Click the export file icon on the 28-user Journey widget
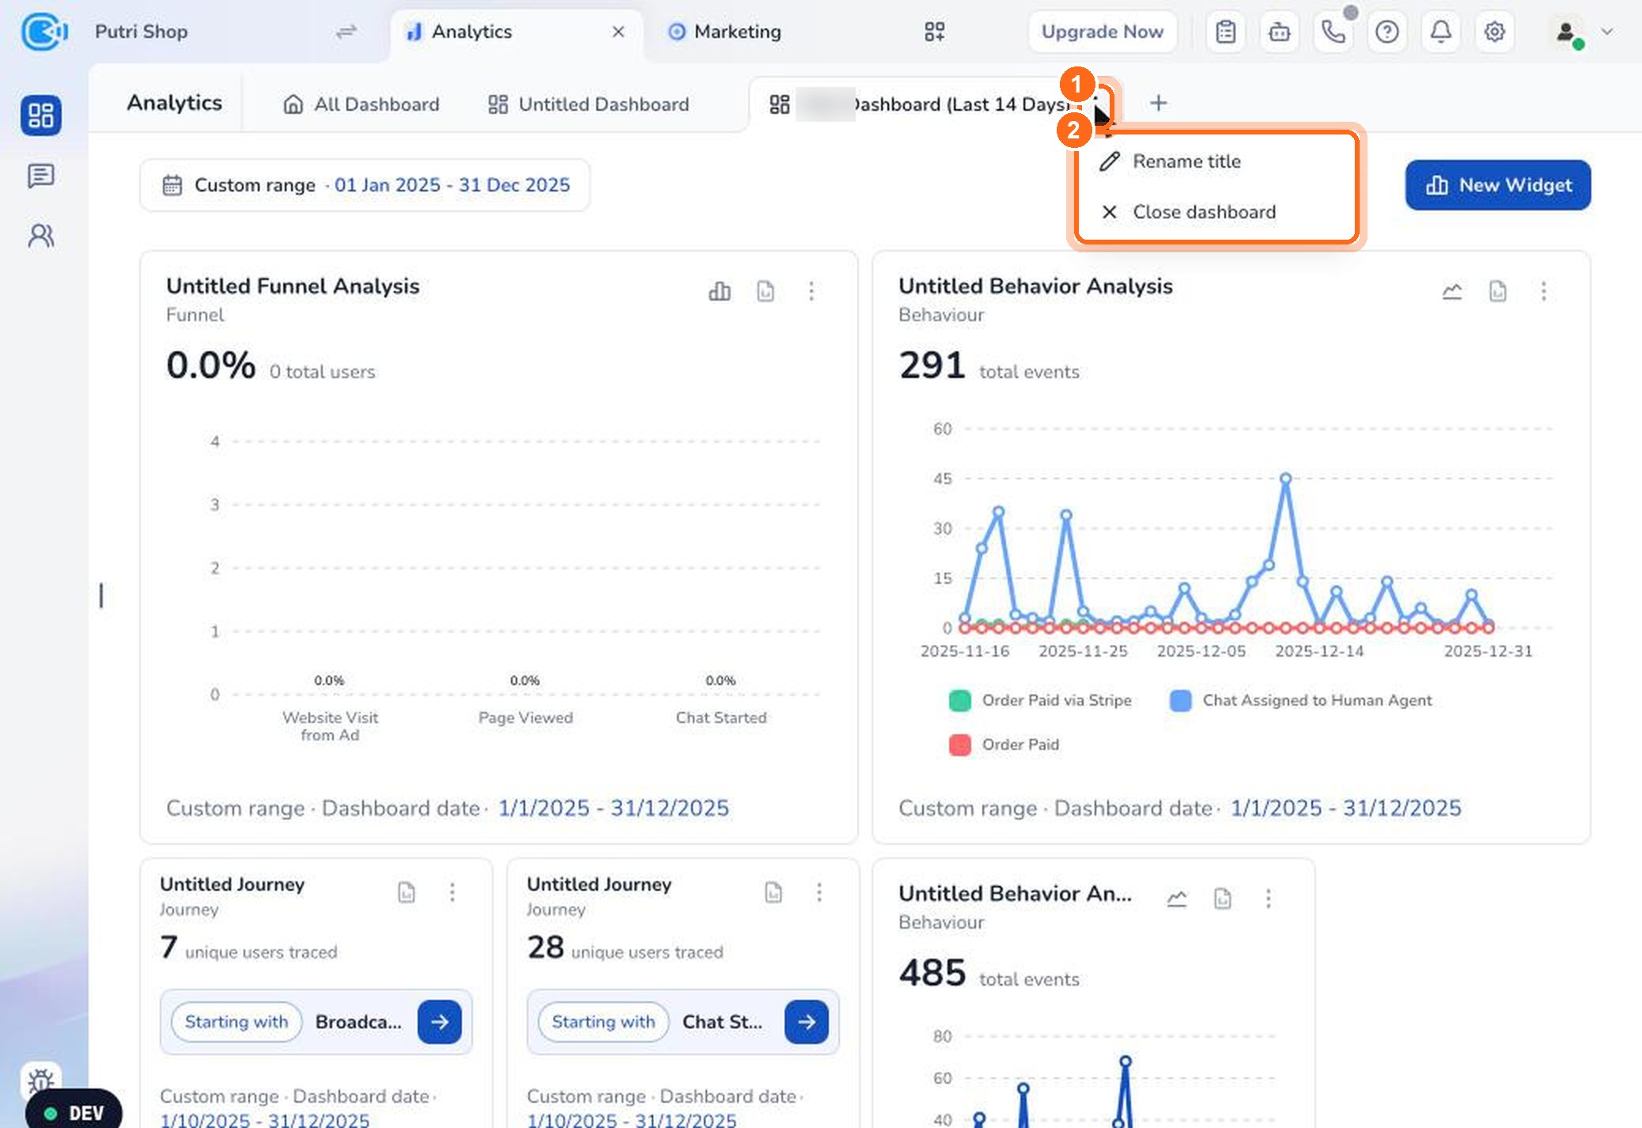This screenshot has height=1128, width=1642. 774,892
